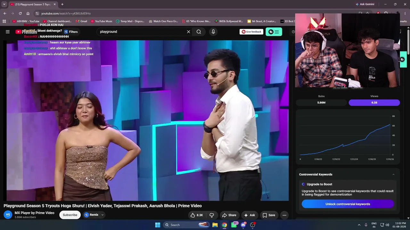Open 65 "Who Knows Me" bookmark

196,21
